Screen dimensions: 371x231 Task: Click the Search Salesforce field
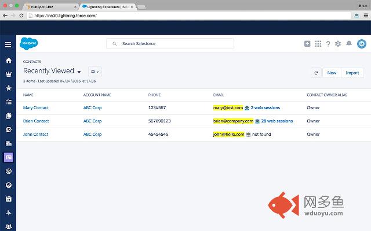[x=170, y=44]
